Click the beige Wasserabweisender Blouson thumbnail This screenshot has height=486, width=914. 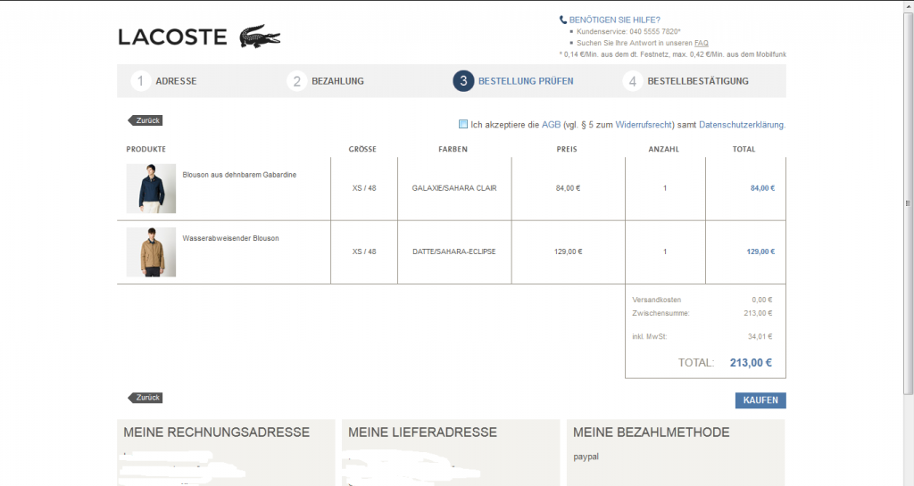click(x=151, y=251)
